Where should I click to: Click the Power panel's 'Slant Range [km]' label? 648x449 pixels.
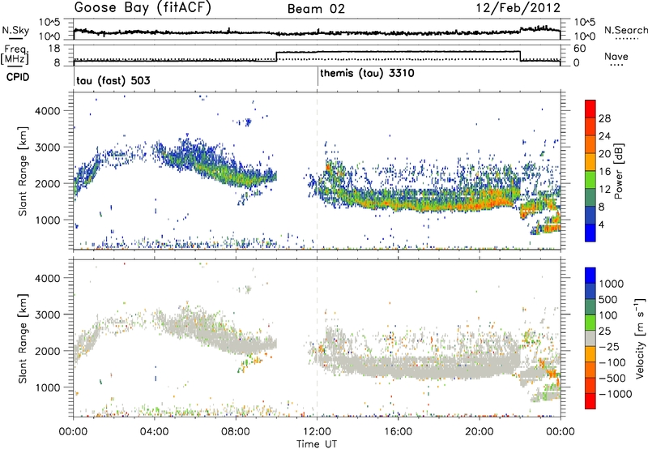coord(23,171)
